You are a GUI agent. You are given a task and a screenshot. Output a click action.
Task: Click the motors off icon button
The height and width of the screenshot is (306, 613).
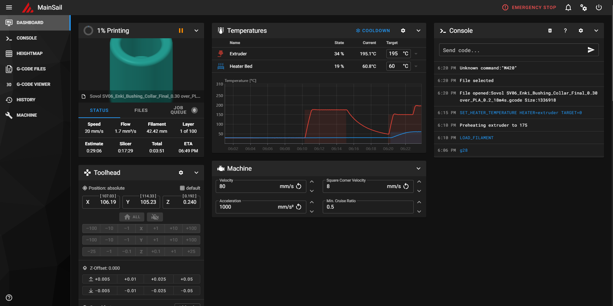pos(155,217)
